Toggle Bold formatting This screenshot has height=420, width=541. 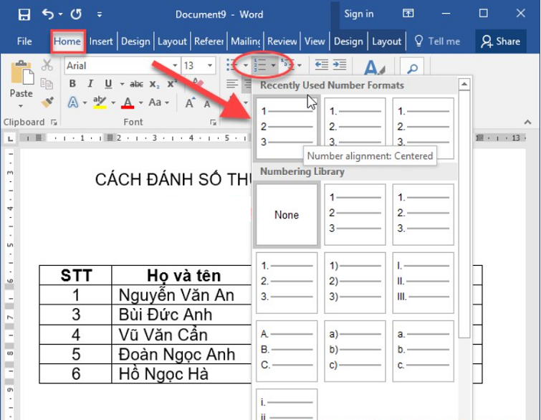[x=72, y=84]
